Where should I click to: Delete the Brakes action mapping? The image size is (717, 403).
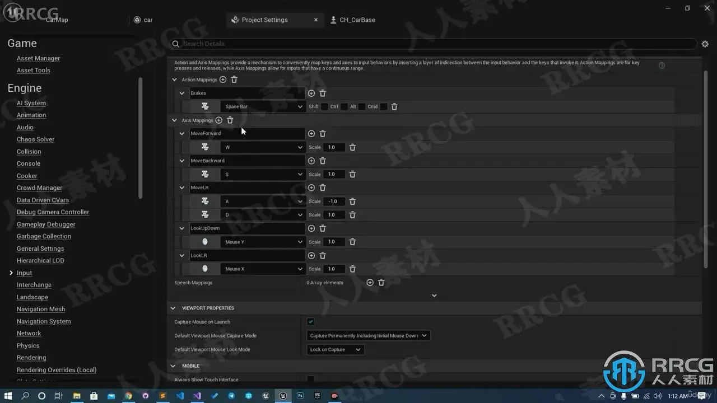tap(323, 93)
